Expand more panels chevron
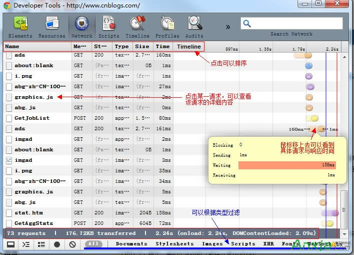 coord(228,27)
